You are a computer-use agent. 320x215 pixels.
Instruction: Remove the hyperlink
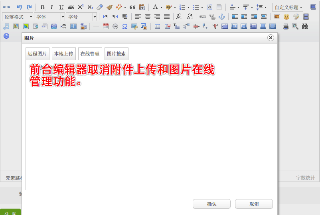coord(212,17)
